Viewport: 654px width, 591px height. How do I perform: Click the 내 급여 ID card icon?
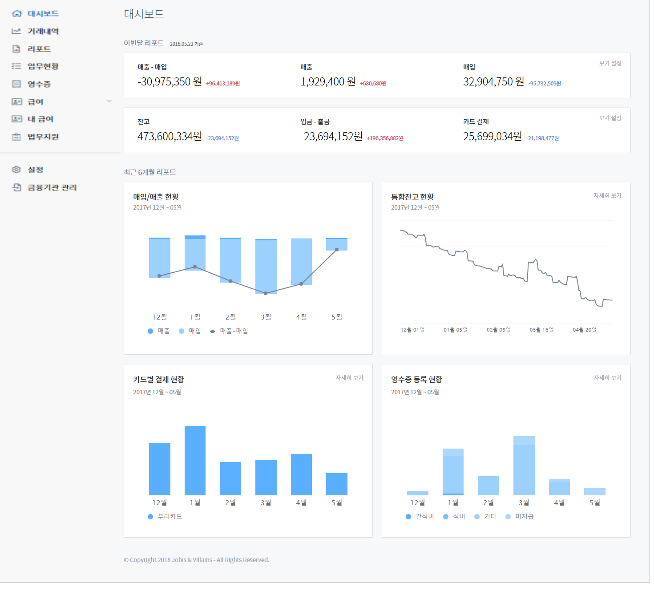click(16, 119)
